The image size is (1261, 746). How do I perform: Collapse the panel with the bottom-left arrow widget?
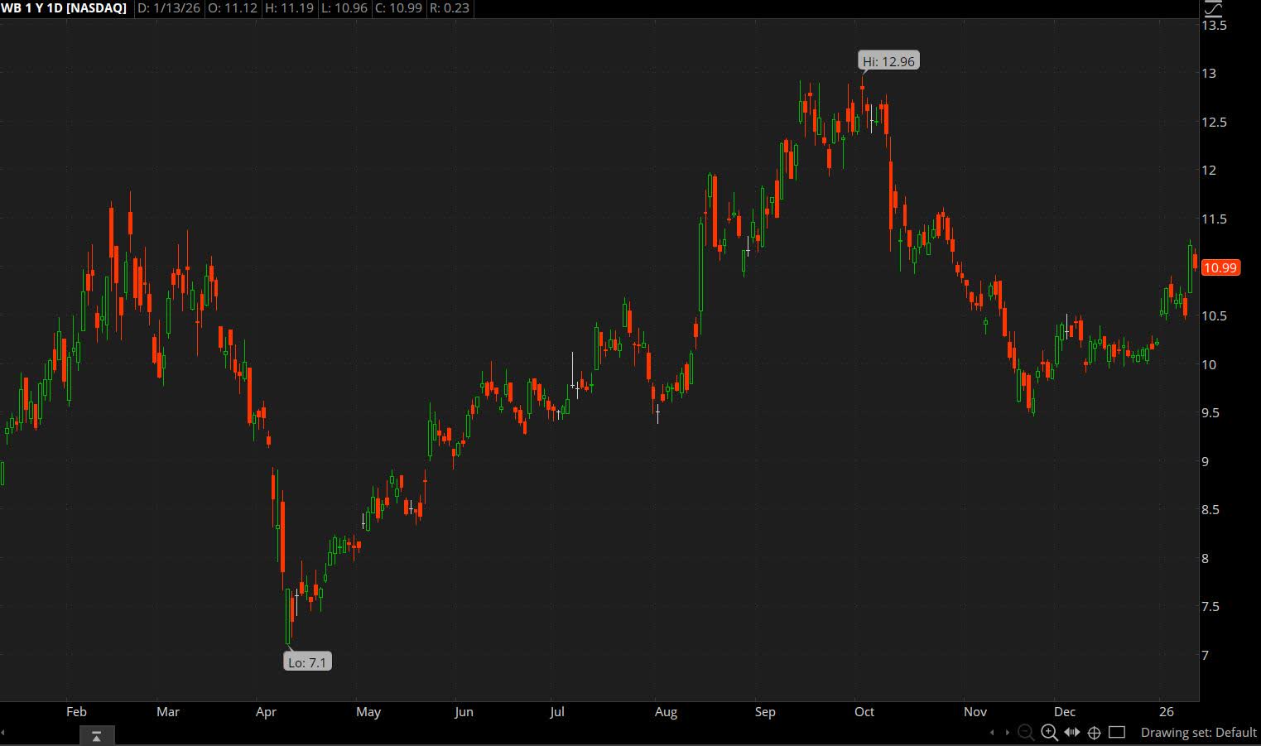[97, 734]
